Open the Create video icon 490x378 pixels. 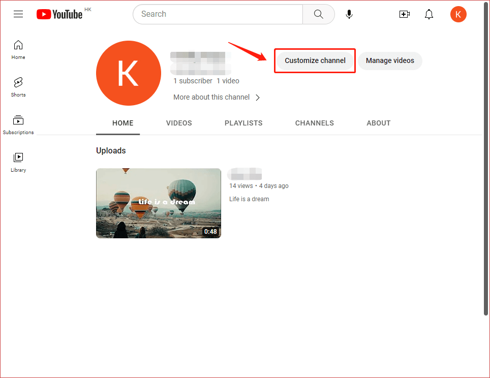click(x=405, y=14)
